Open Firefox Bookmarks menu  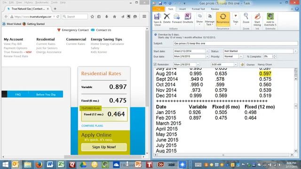[x=42, y=2]
